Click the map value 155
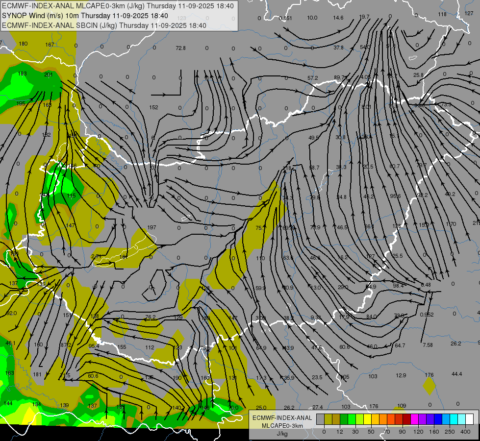The height and width of the screenshot is (441, 480). 122,347
